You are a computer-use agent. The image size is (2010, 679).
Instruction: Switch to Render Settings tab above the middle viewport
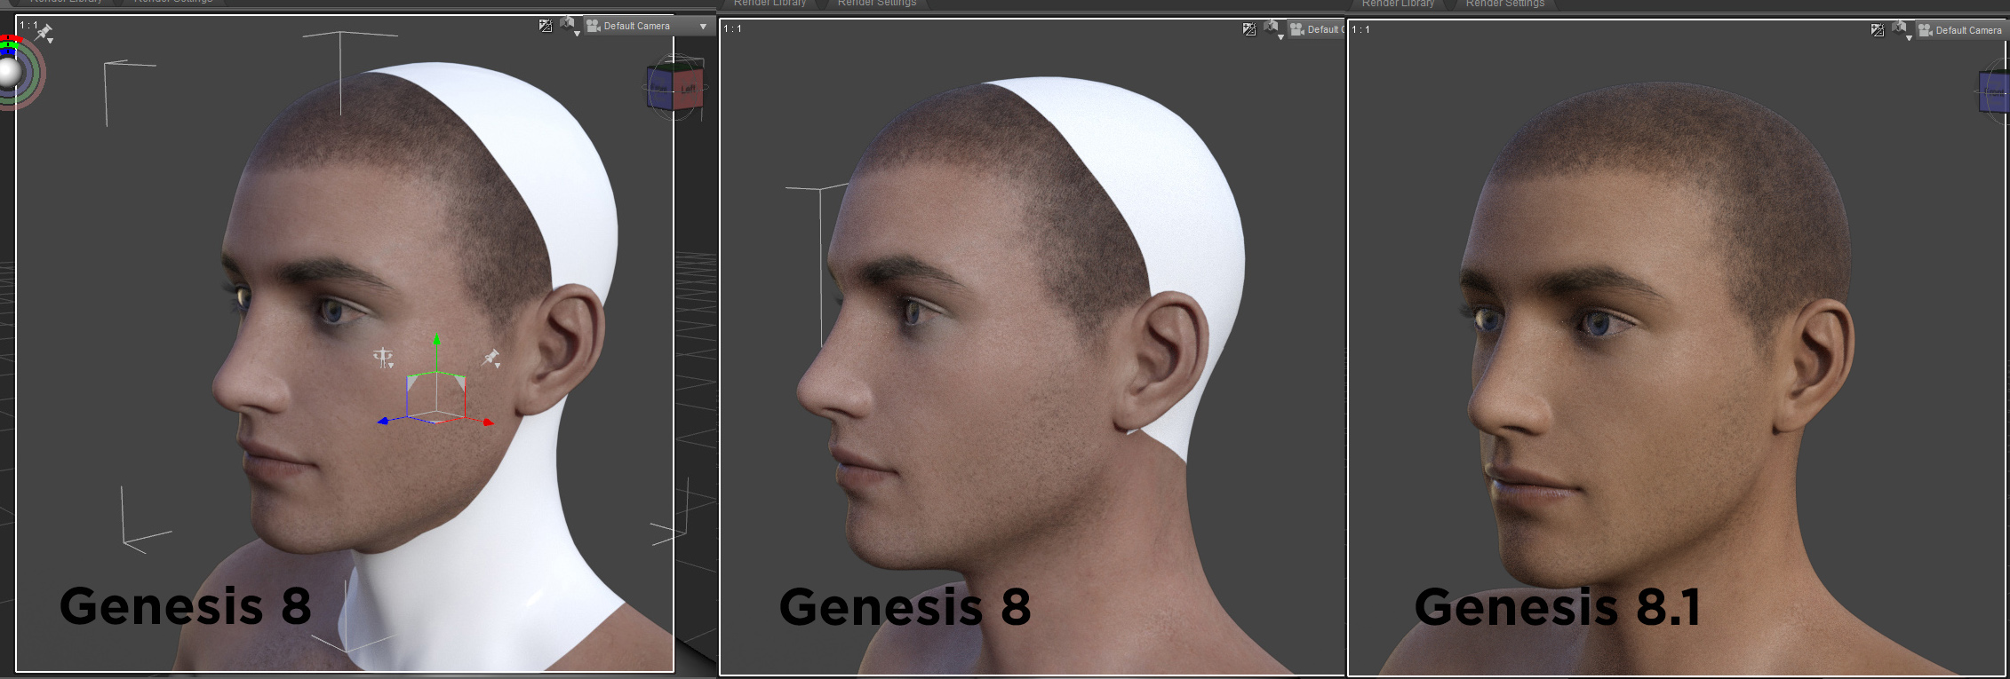pos(877,4)
